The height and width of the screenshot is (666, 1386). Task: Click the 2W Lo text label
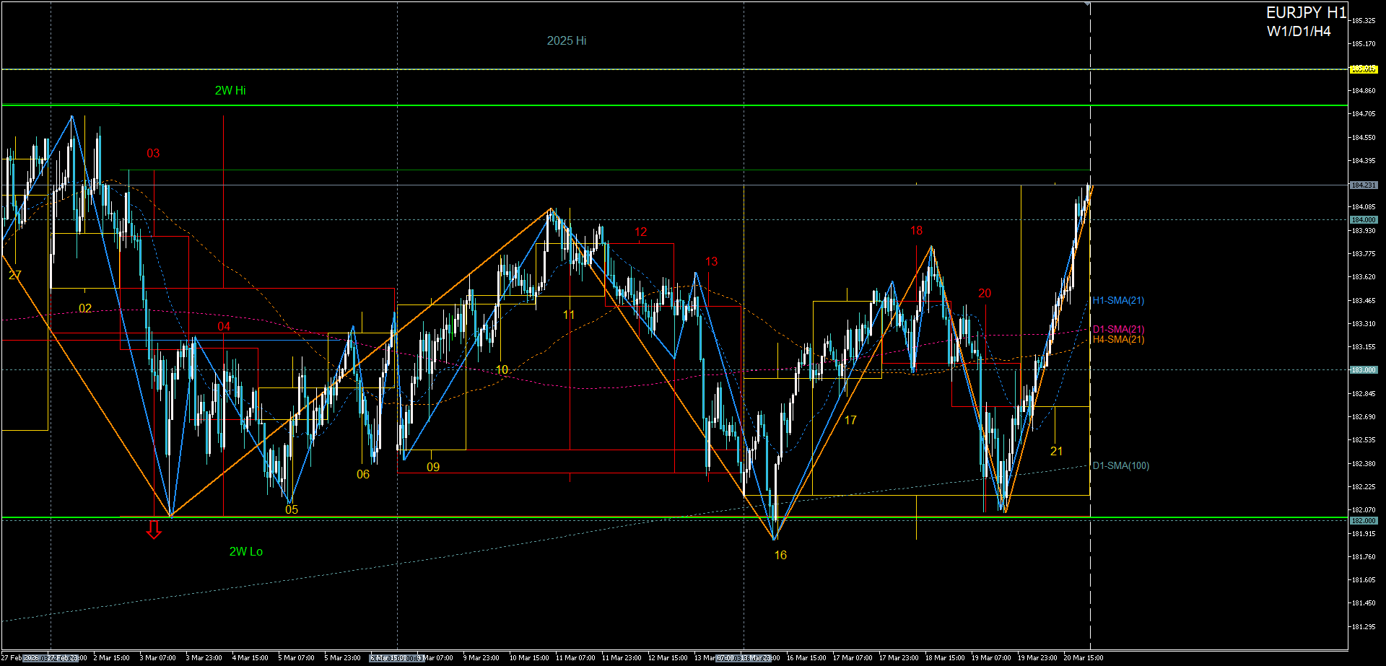point(246,552)
